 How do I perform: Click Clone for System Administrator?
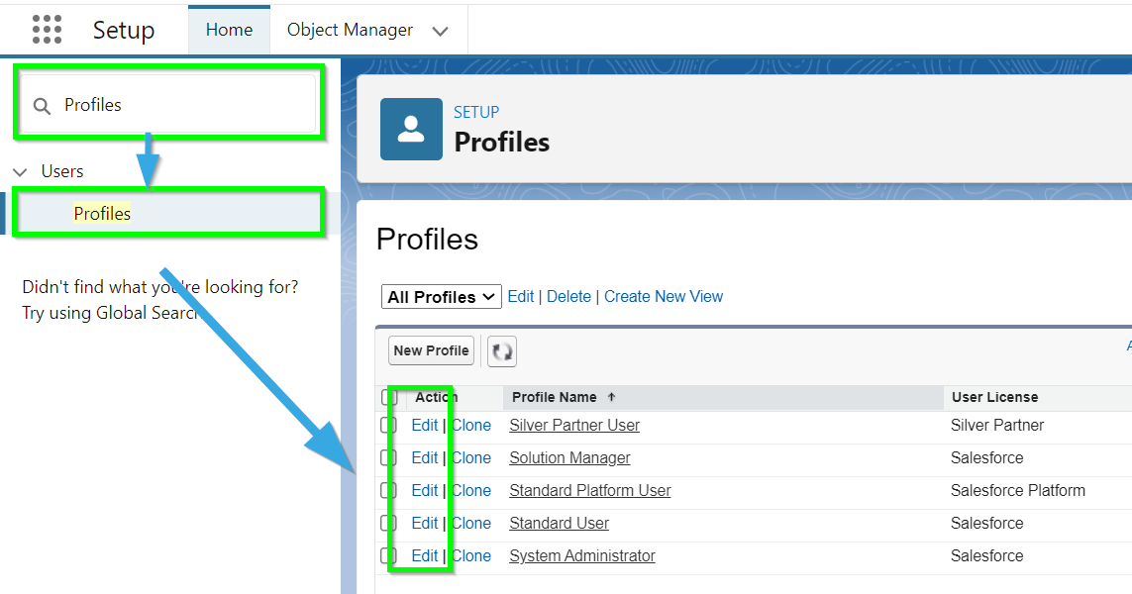click(470, 555)
